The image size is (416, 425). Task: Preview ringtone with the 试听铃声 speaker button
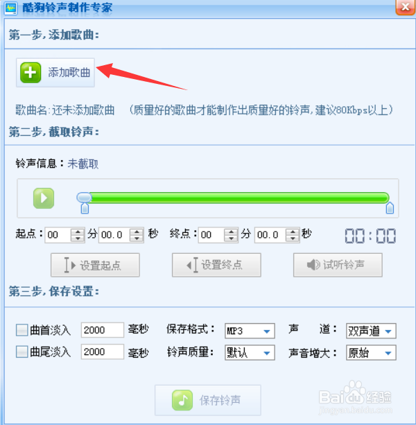coord(338,265)
